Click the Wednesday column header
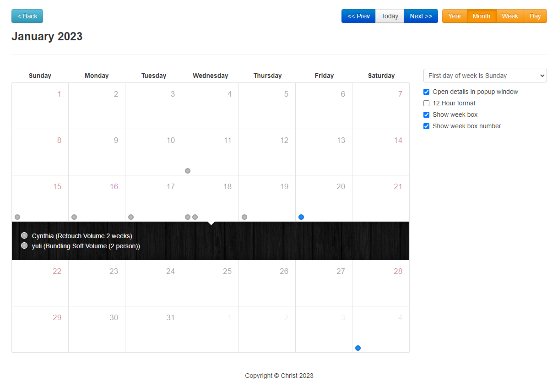Image resolution: width=558 pixels, height=387 pixels. tap(211, 76)
